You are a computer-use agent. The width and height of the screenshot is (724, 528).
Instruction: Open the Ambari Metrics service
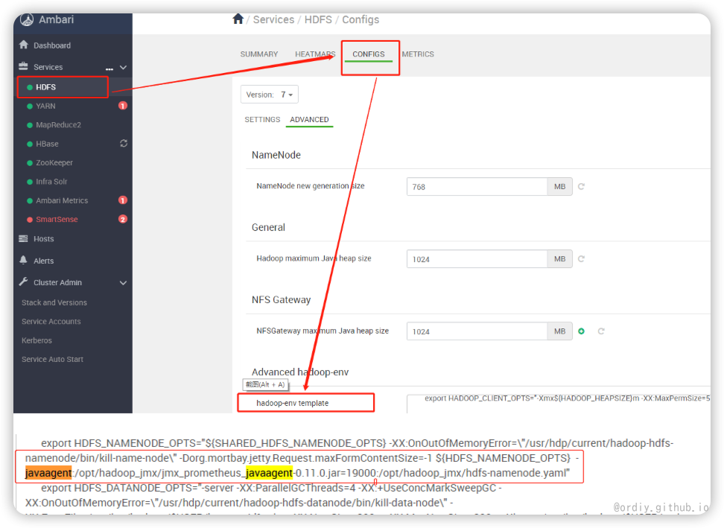point(62,201)
